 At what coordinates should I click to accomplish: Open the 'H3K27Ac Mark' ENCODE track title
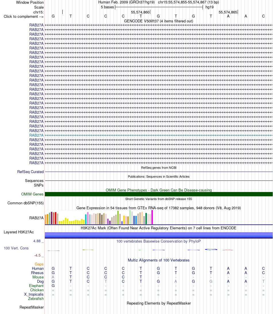point(159,228)
